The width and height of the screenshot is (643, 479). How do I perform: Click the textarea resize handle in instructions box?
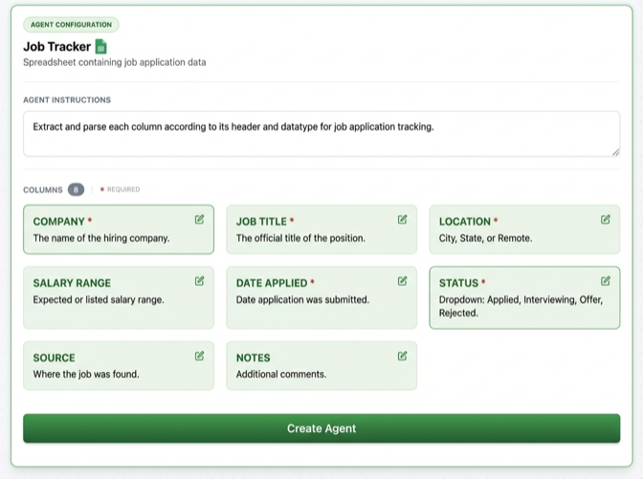615,152
